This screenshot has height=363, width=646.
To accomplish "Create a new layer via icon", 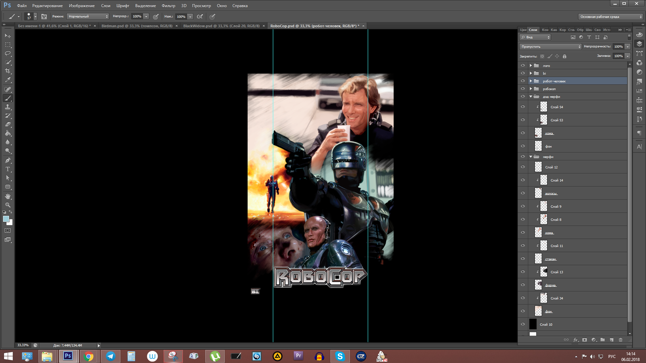I will (612, 340).
